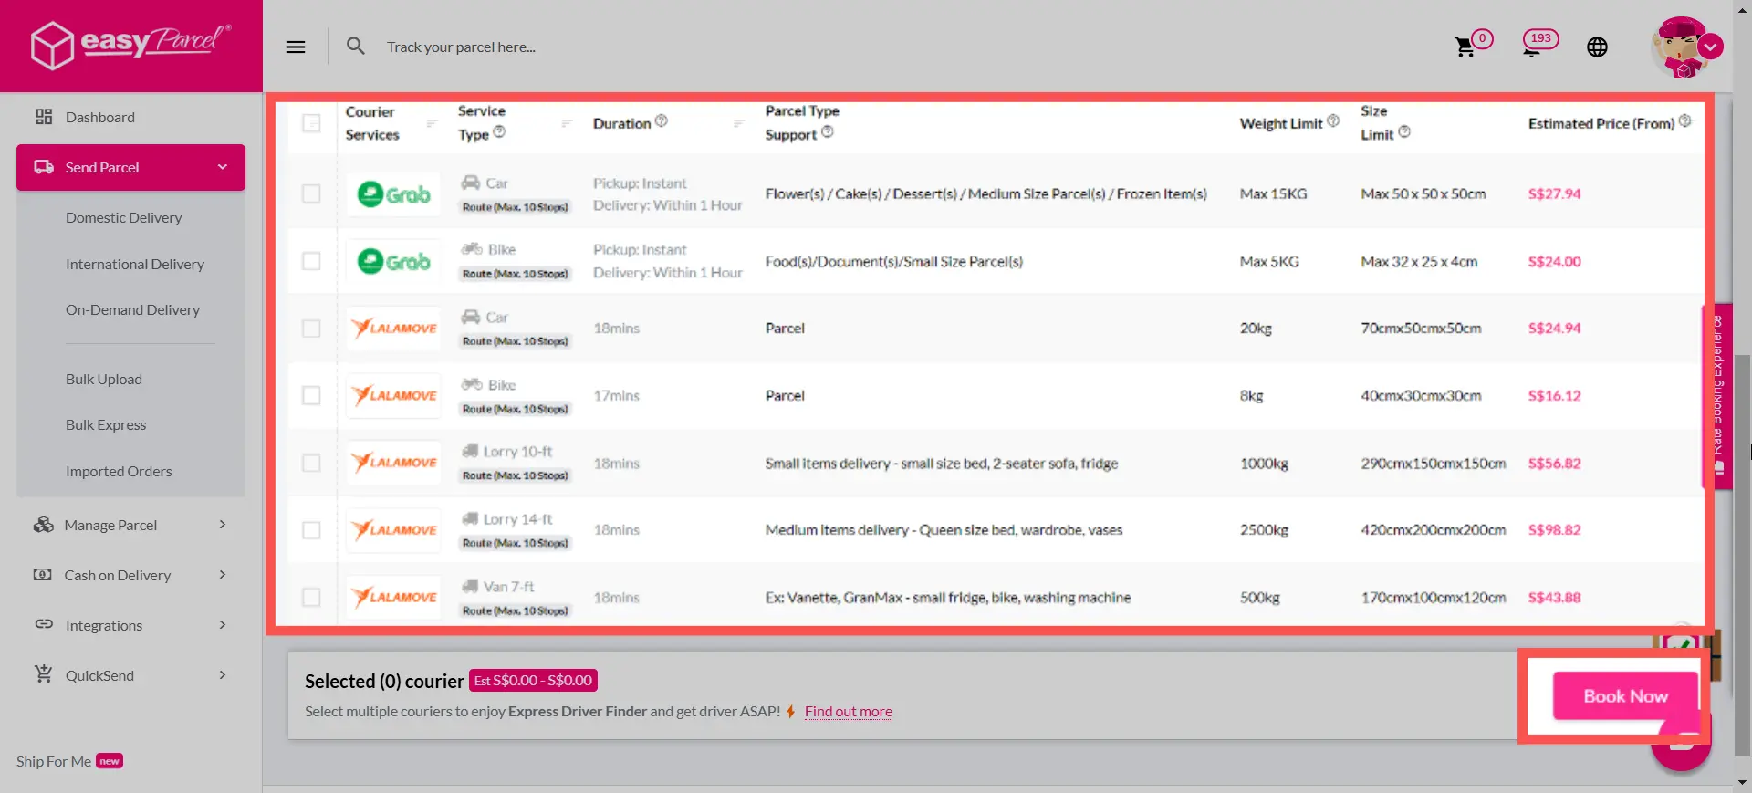This screenshot has height=793, width=1752.
Task: Click the Parcel Type Support help icon
Action: 828,131
